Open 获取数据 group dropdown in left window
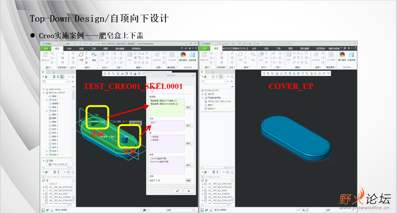397x213 pixels. click(x=63, y=67)
